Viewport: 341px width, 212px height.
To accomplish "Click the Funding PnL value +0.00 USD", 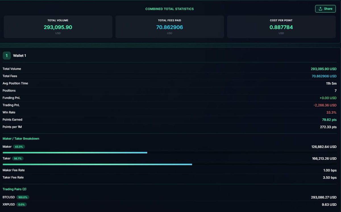I will 328,98.
